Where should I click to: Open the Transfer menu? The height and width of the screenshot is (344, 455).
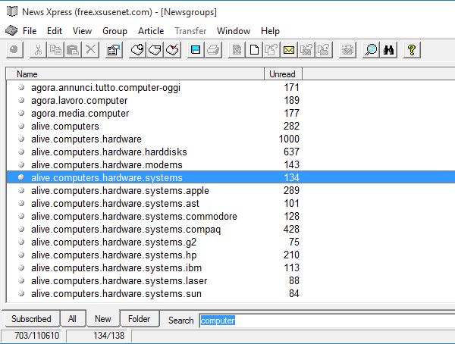(x=190, y=31)
